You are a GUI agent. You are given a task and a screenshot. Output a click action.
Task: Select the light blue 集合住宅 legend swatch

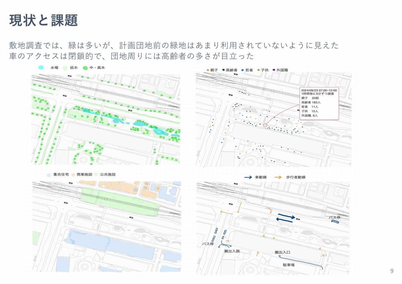pyautogui.click(x=49, y=175)
